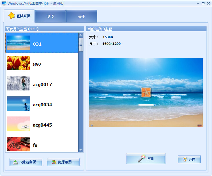Click the 153KB size value
212x176 pixels.
[108, 37]
